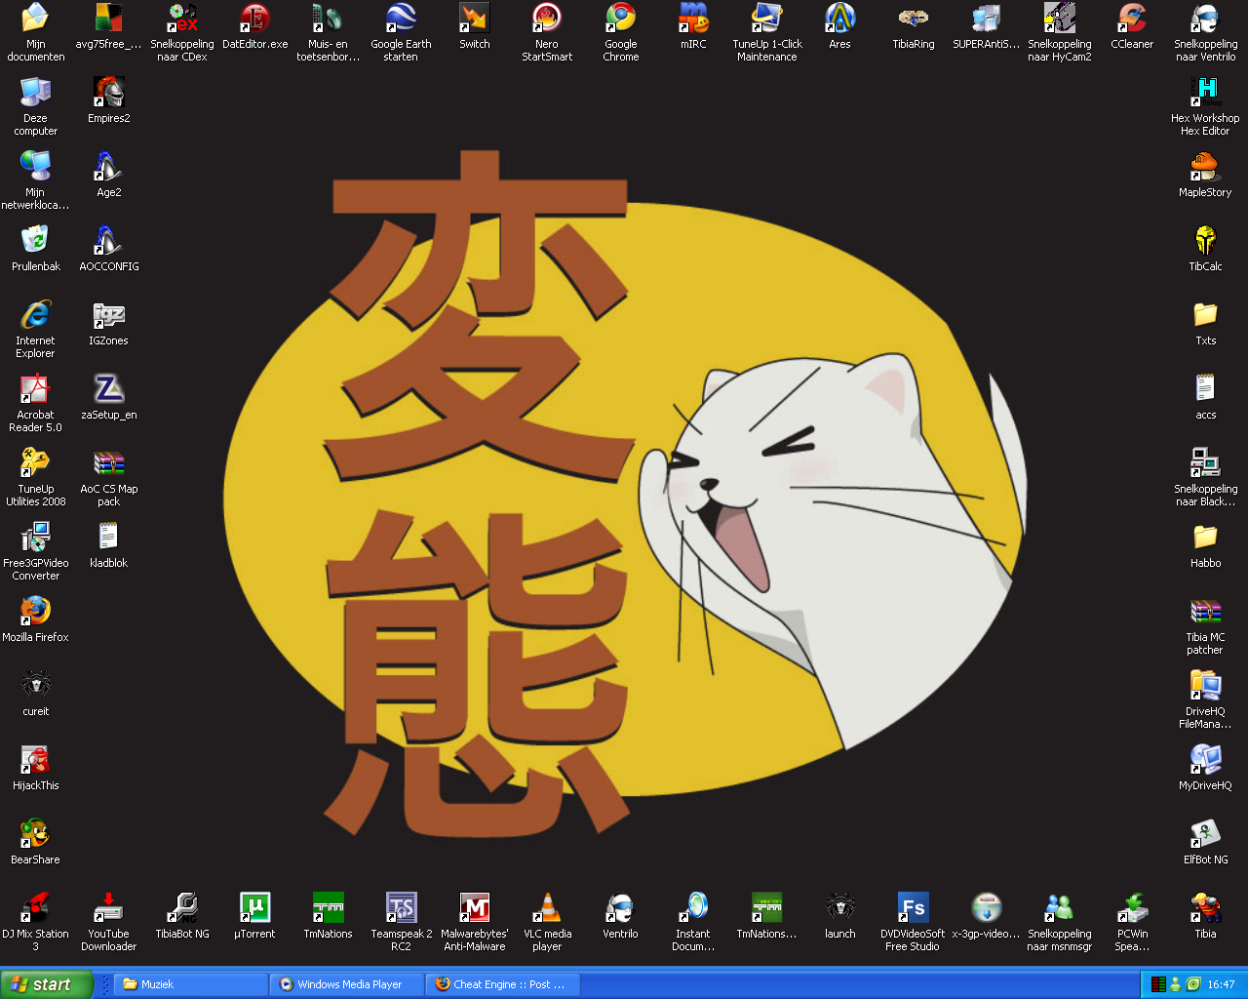Switch to Windows Media Player taskbar button
The width and height of the screenshot is (1248, 999).
click(x=347, y=984)
